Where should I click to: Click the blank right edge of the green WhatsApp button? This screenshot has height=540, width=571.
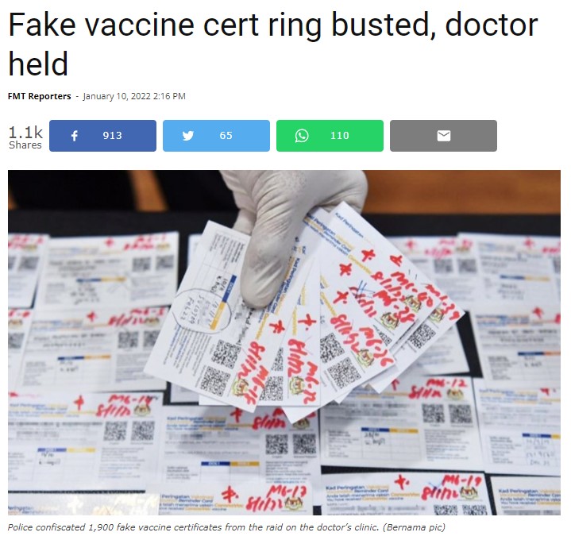click(368, 136)
